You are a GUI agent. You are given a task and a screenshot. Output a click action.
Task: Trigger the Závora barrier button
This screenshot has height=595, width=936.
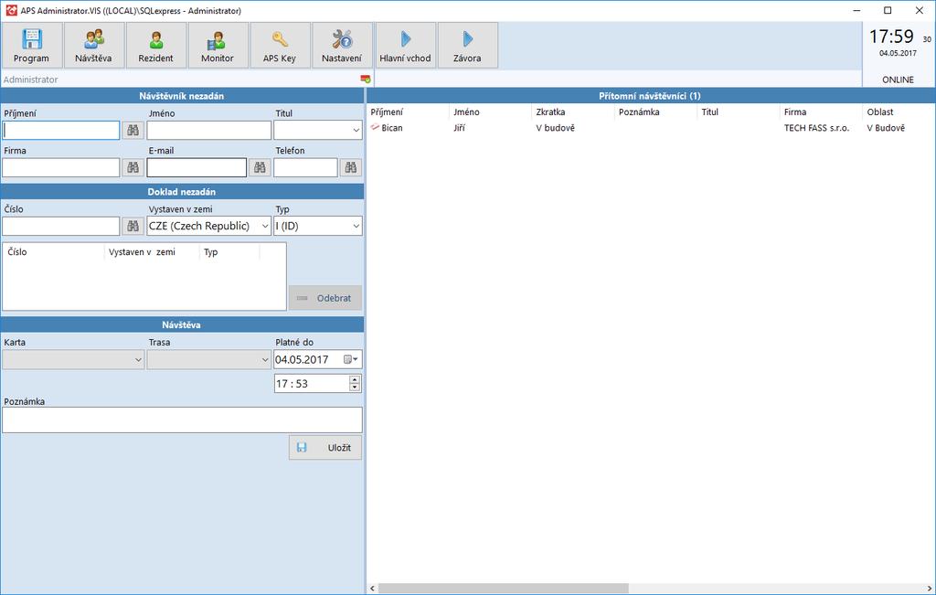[x=467, y=46]
